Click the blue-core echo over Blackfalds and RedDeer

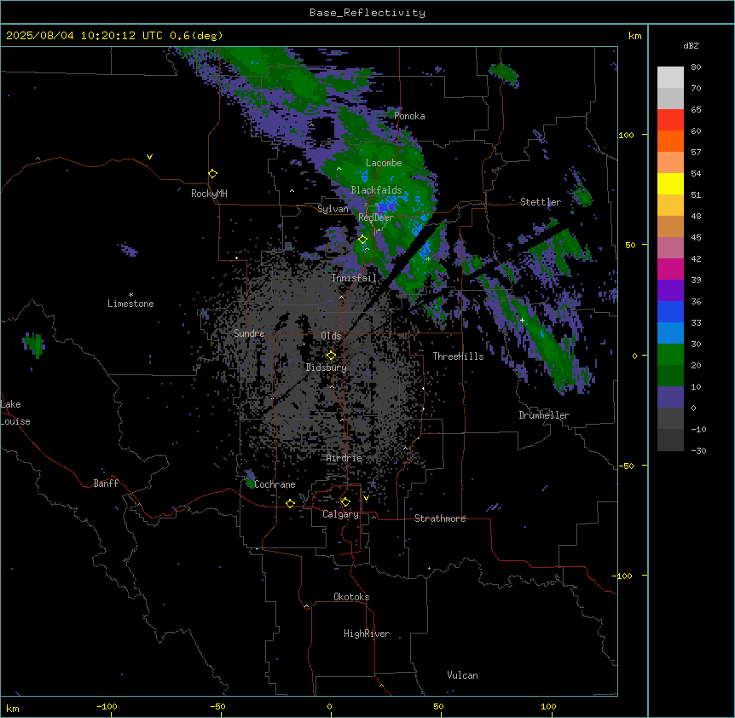click(387, 206)
